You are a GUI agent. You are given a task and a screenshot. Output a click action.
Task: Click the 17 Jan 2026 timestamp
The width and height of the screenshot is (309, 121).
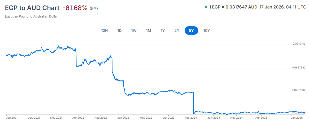(x=283, y=7)
